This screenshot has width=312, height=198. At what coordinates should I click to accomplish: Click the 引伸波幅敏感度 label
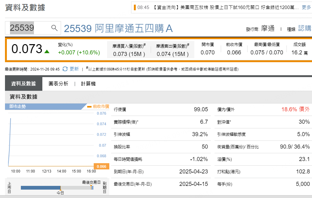(231, 135)
